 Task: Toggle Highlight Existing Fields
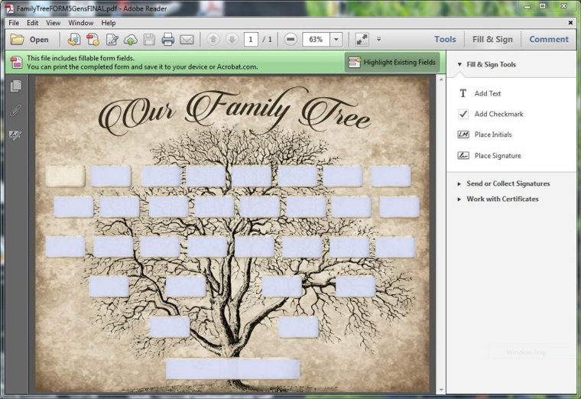(392, 63)
